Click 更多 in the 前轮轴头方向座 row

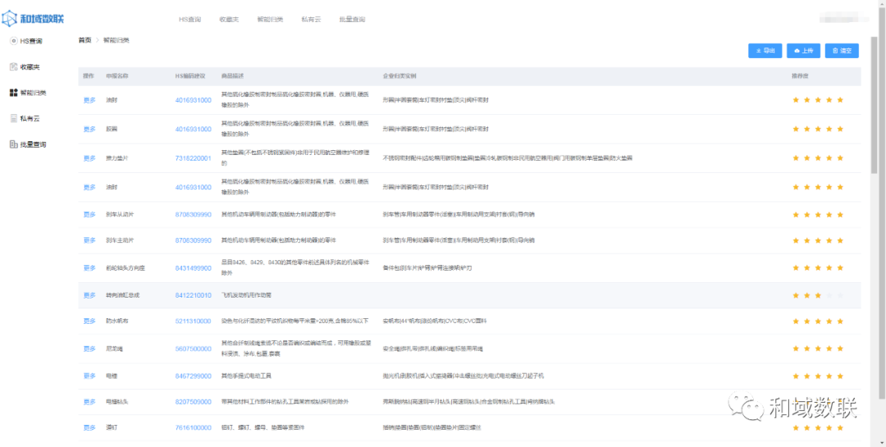point(90,268)
